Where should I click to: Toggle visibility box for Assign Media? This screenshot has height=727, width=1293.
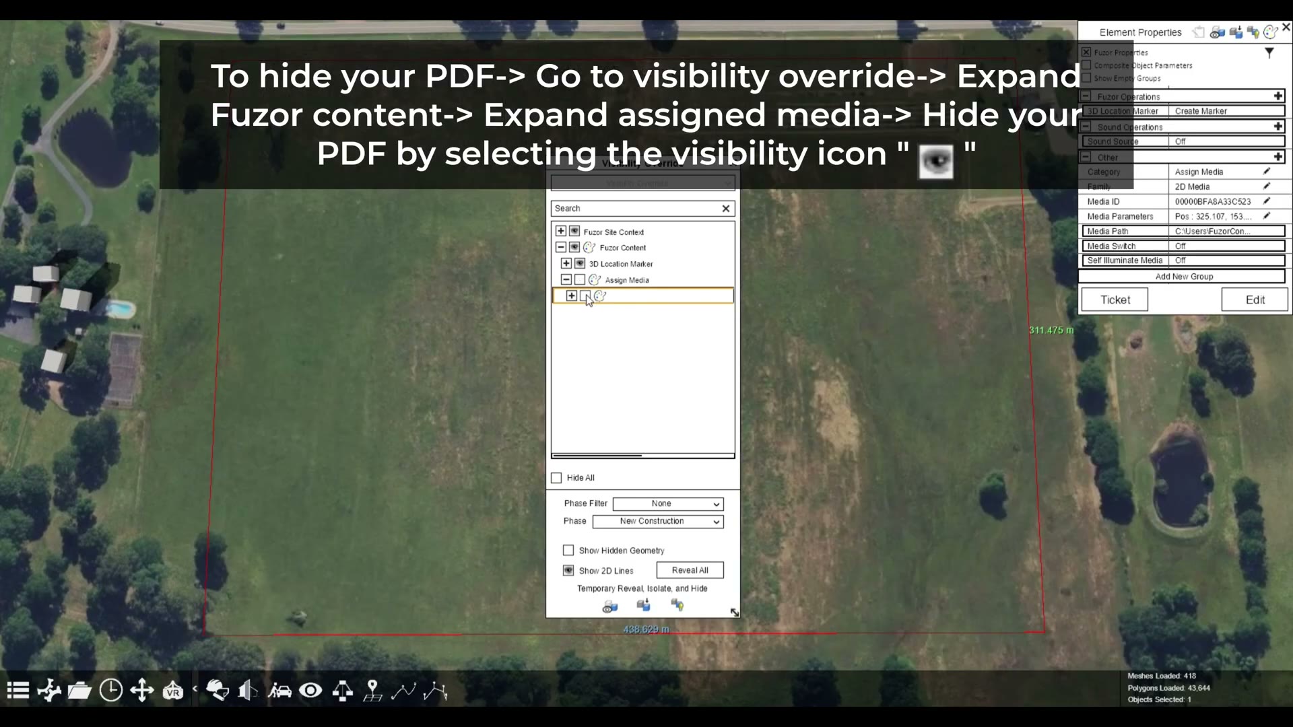point(580,279)
